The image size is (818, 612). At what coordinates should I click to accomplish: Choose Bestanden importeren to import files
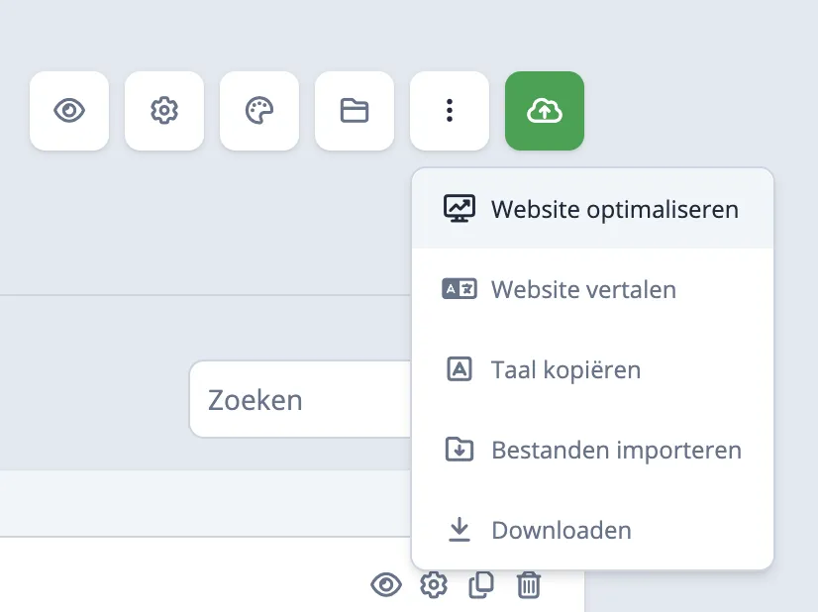[x=616, y=450]
